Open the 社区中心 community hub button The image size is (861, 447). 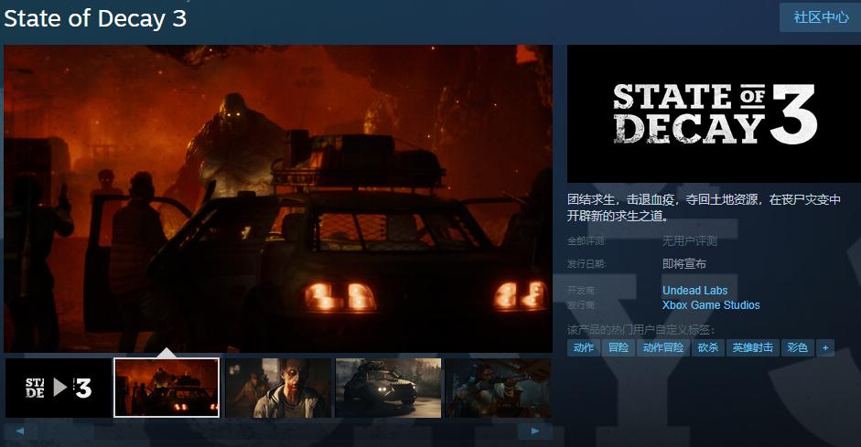coord(821,17)
